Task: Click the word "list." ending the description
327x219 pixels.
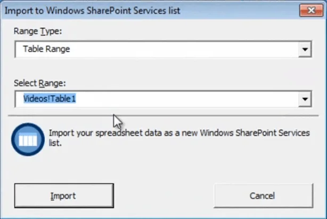Action: (x=58, y=143)
